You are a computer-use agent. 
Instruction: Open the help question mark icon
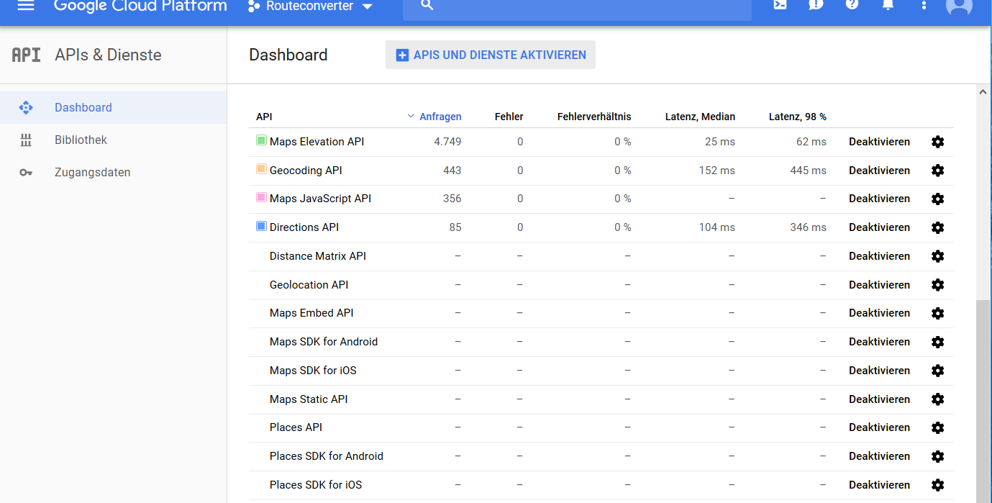click(x=852, y=5)
